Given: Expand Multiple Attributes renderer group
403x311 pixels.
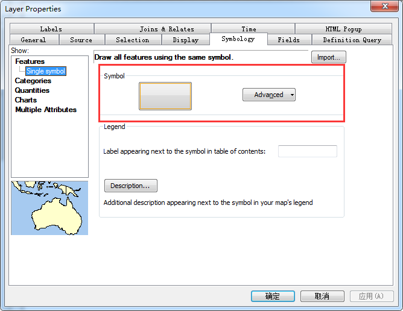Looking at the screenshot, I should 46,110.
